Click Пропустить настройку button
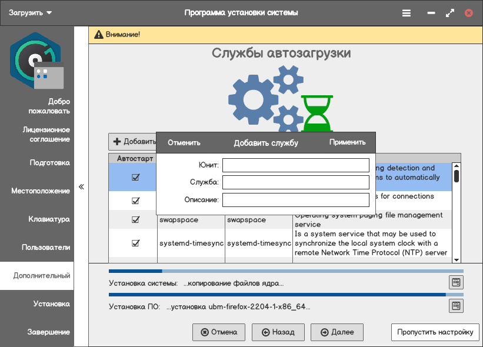 (x=435, y=332)
